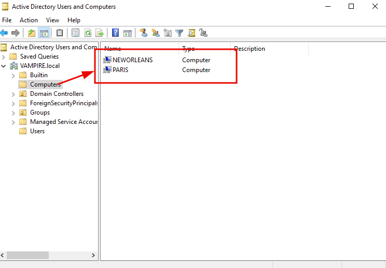
Task: Minimize the Active Directory window
Action: click(328, 6)
